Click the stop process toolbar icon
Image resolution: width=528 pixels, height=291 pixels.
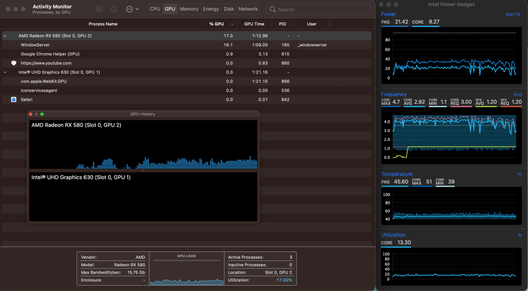[99, 9]
